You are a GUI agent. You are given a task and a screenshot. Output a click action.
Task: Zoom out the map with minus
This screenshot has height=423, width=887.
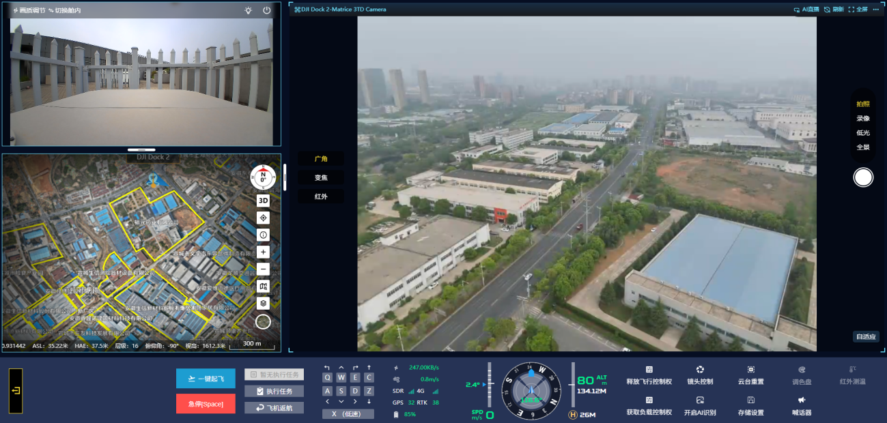point(263,269)
